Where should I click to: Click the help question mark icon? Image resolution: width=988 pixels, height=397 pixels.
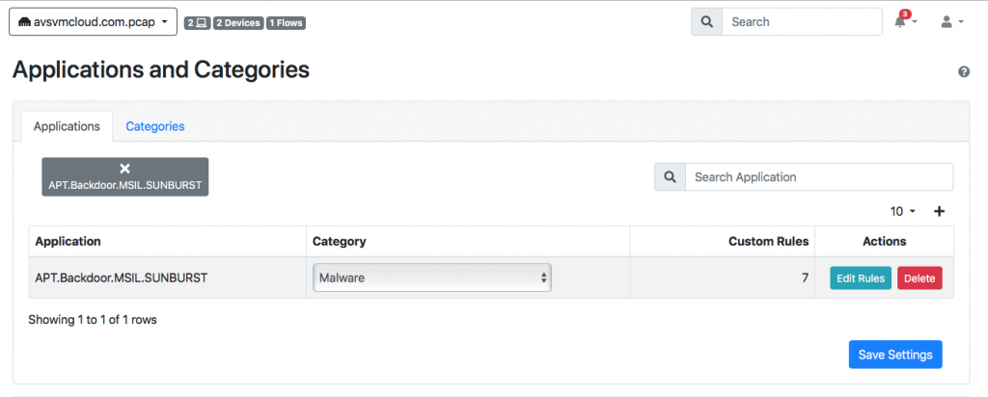(964, 71)
